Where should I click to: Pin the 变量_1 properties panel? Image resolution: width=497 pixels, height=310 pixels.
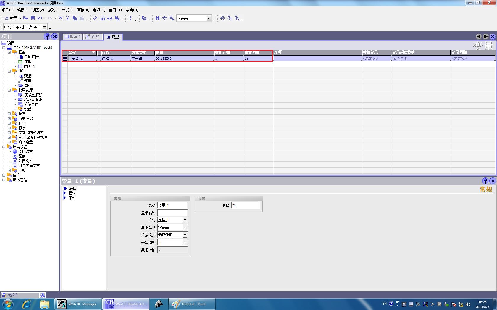485,181
